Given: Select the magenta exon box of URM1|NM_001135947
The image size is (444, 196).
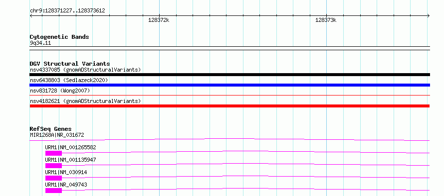Looking at the screenshot, I should pyautogui.click(x=53, y=166).
